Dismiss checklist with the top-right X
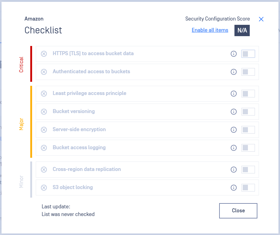This screenshot has height=235, width=280. pos(261,19)
